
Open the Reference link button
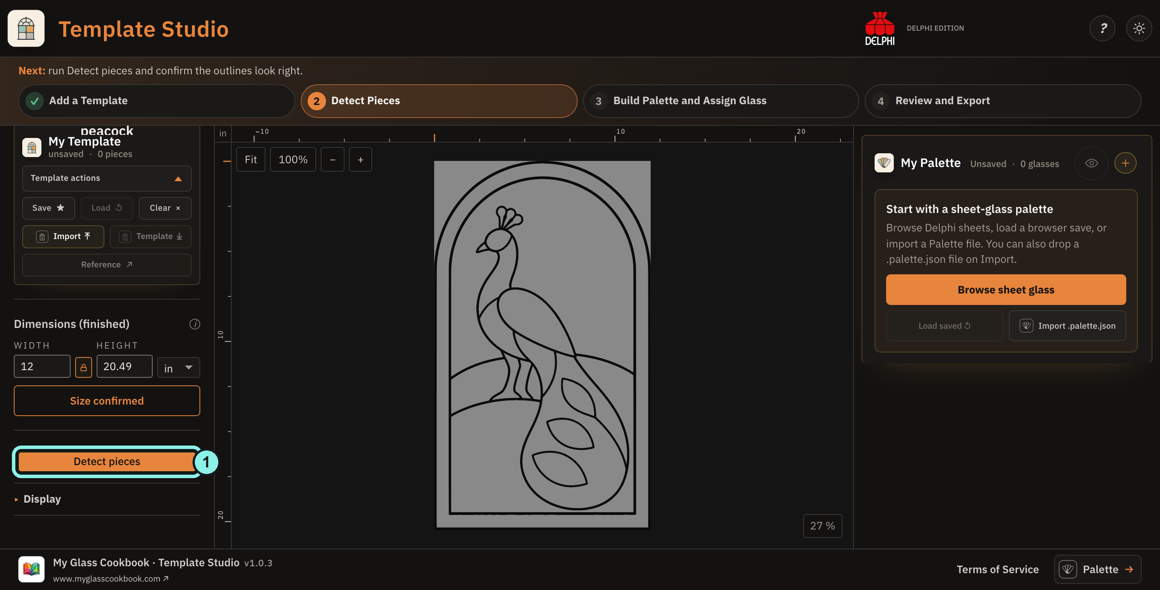tap(107, 265)
